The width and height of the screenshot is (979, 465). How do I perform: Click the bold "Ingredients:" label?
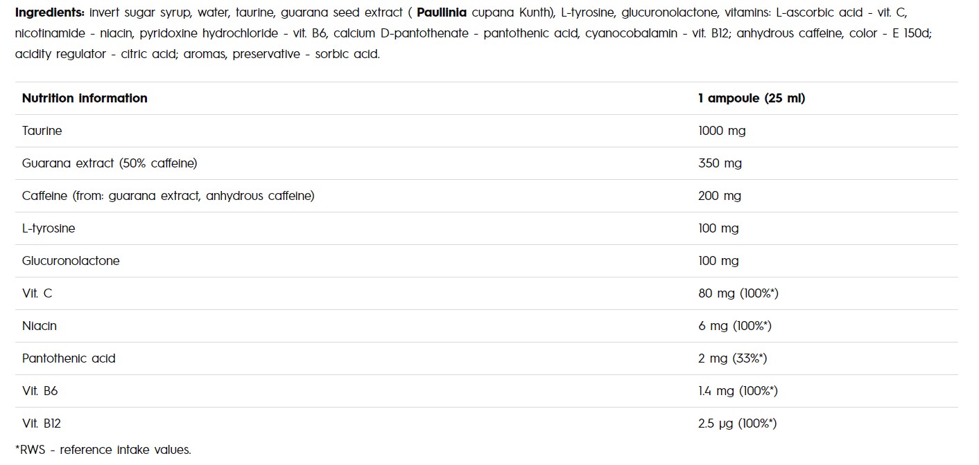(x=49, y=13)
